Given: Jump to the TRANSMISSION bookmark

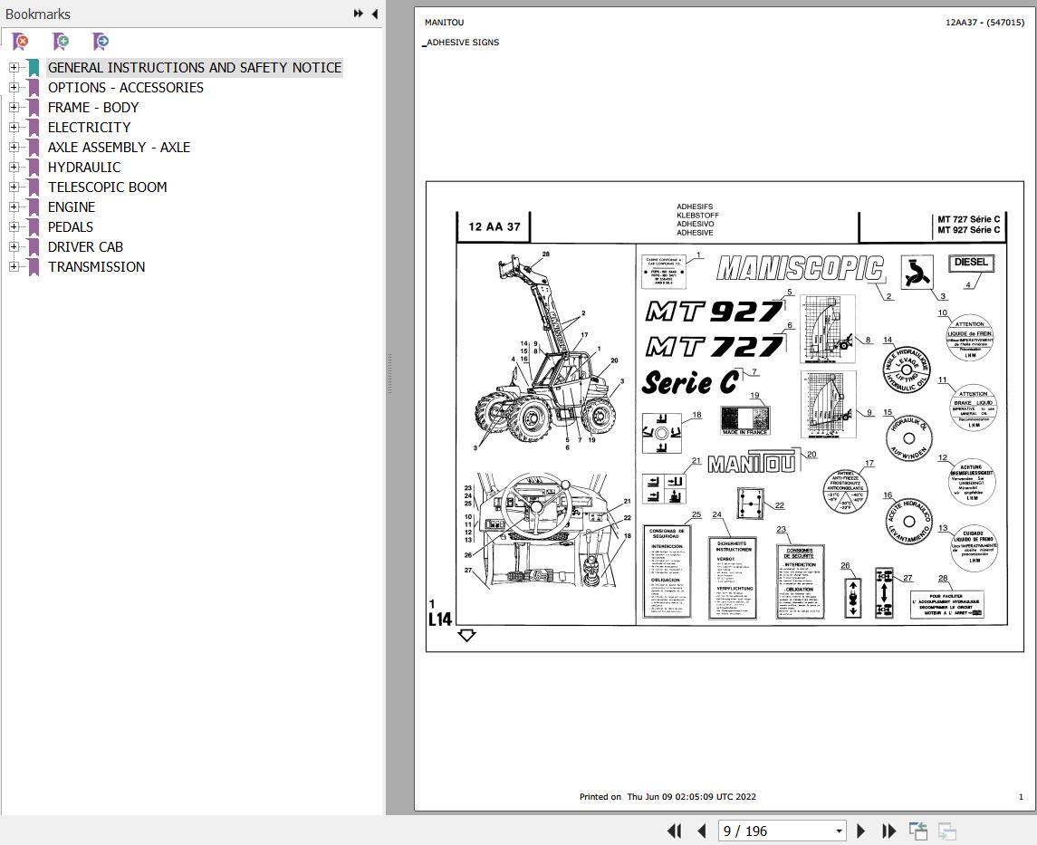Looking at the screenshot, I should point(97,266).
